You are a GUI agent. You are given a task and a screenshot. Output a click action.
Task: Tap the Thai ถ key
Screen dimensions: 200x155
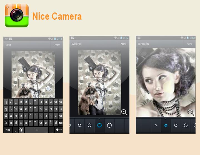pyautogui.click(x=26, y=102)
